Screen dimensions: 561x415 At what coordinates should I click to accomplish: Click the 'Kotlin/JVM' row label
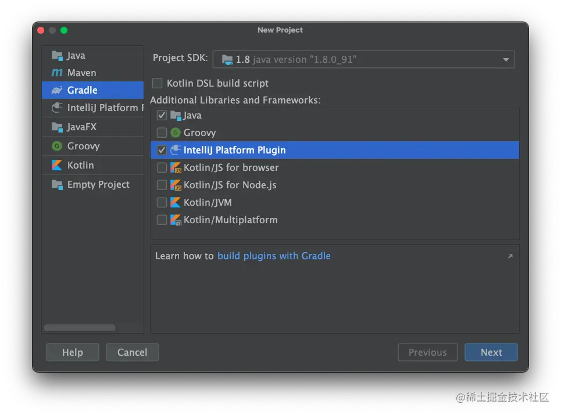click(x=208, y=202)
